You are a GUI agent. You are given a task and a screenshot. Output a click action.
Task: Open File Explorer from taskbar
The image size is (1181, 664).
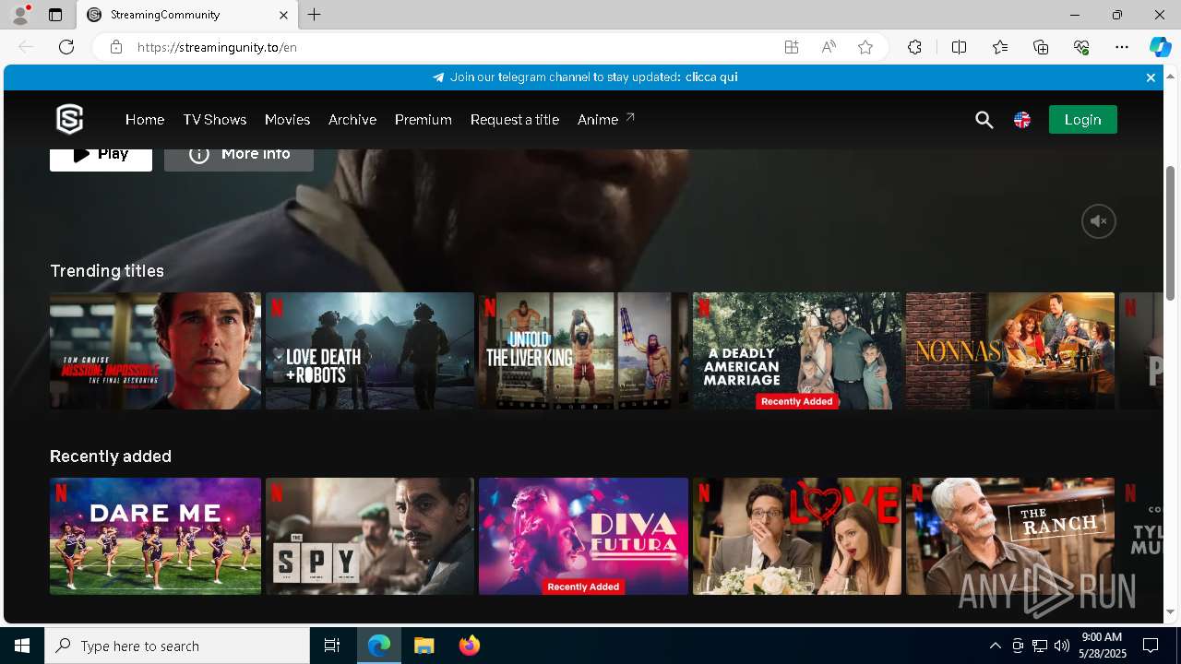pyautogui.click(x=423, y=646)
